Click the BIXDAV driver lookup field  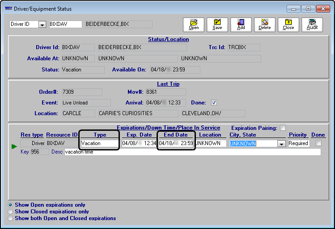tap(65, 24)
